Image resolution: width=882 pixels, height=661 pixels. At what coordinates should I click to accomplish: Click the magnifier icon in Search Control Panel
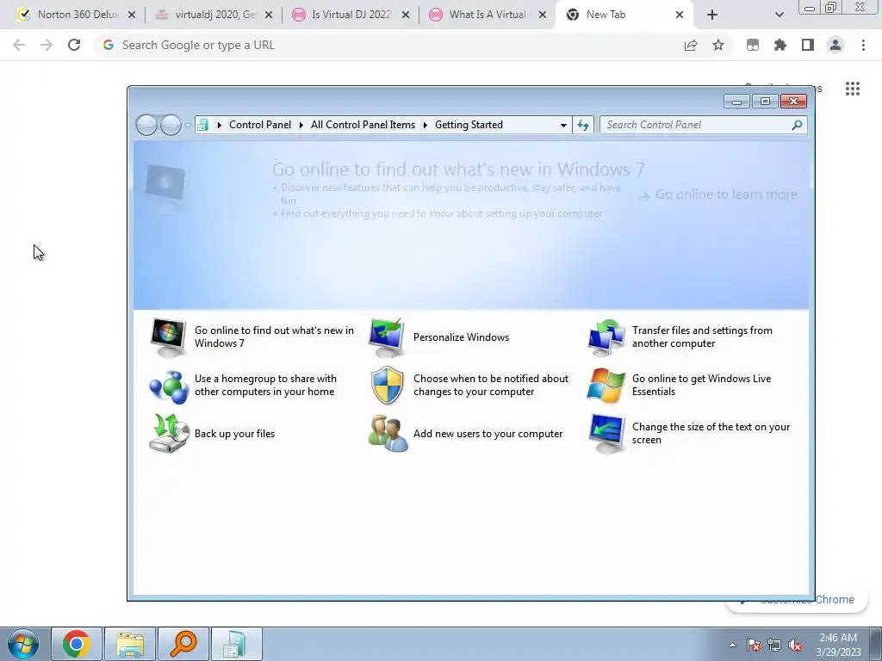click(x=797, y=125)
